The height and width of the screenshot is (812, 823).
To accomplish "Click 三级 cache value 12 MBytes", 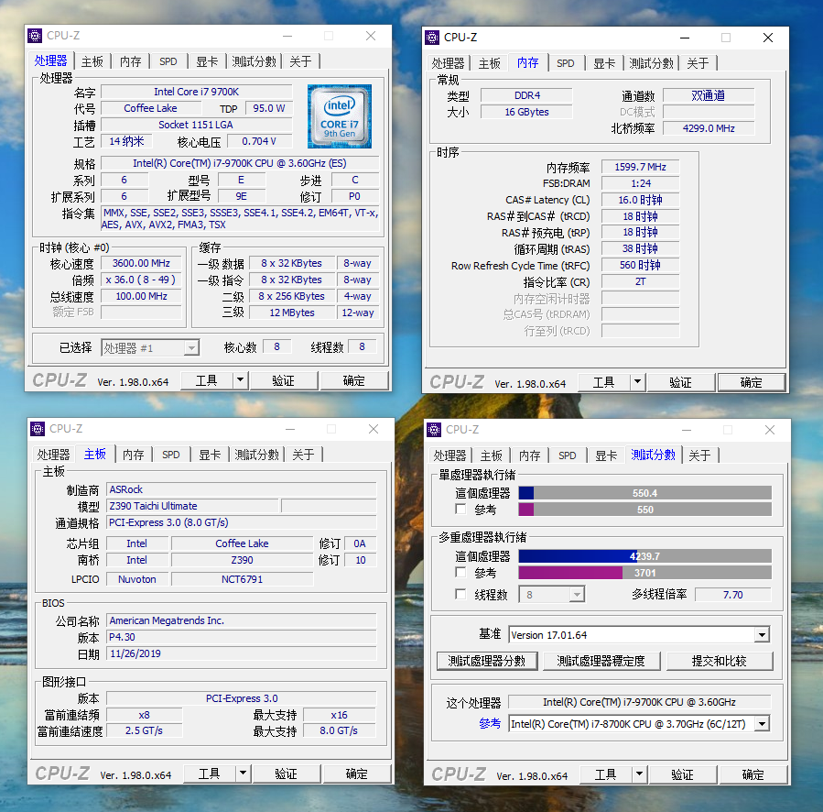I will pos(292,313).
